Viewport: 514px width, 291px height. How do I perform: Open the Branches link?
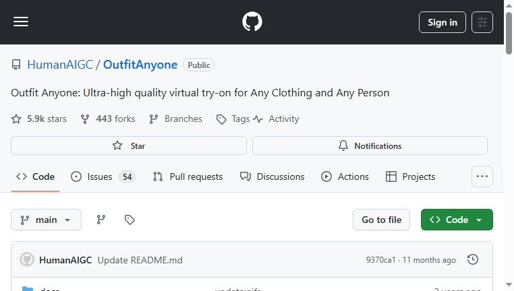coord(175,119)
